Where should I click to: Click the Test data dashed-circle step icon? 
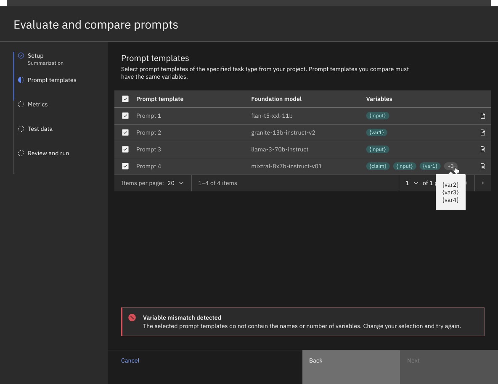point(21,129)
